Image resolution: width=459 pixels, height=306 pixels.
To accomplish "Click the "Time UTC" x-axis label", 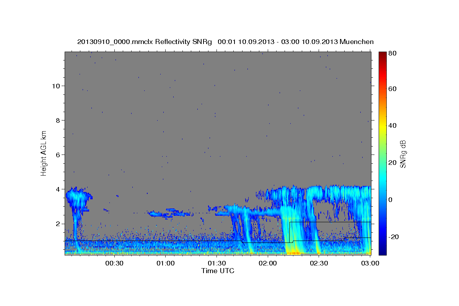I will 218,271.
